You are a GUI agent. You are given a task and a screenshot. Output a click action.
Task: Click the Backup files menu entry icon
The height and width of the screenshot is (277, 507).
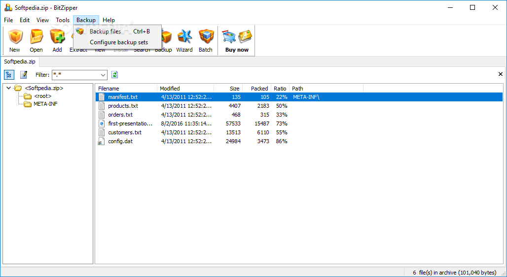pos(79,31)
